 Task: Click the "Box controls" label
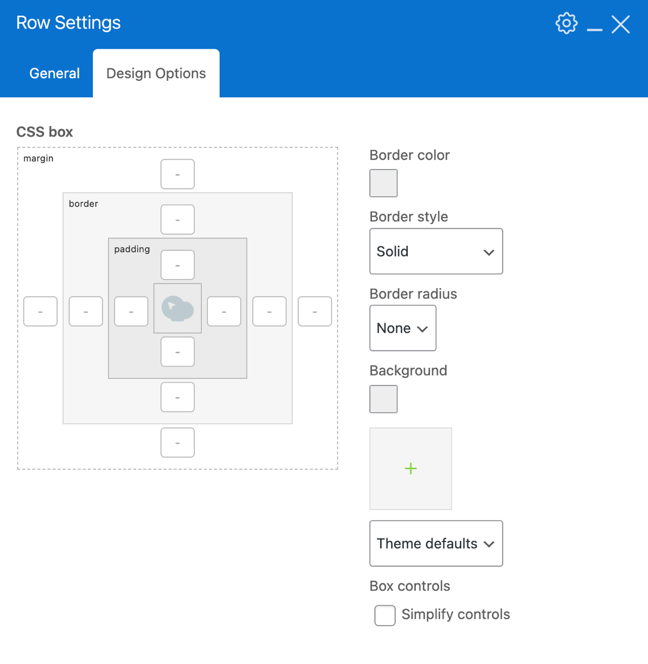[410, 586]
